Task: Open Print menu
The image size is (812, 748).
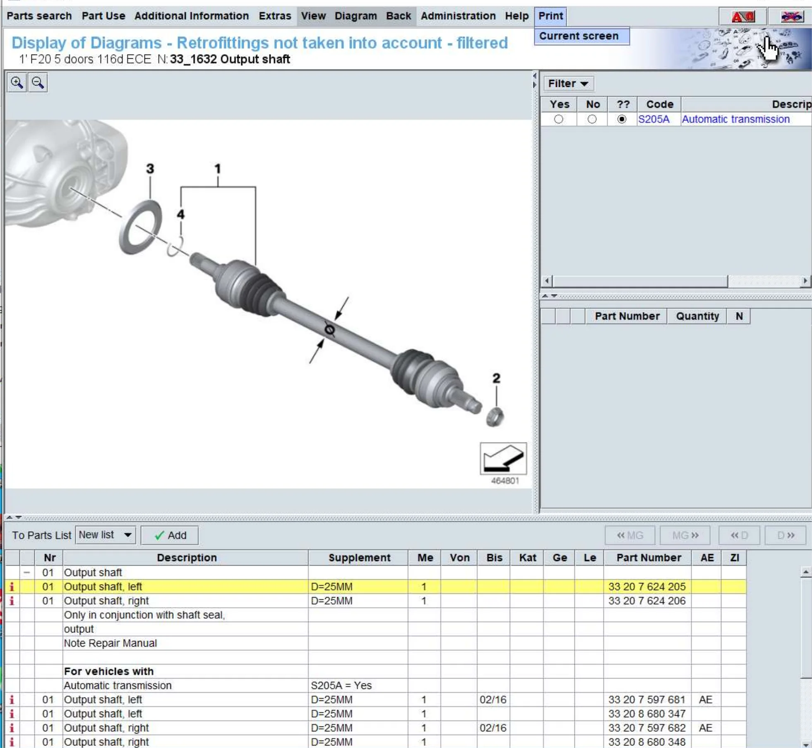Action: [550, 16]
